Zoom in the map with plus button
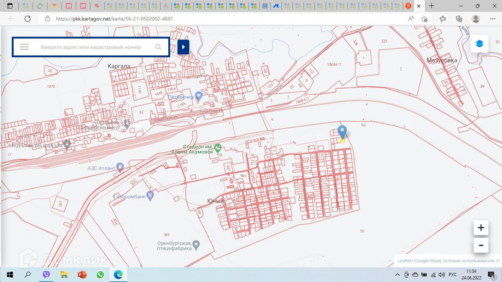Viewport: 502px width, 282px height. 481,228
